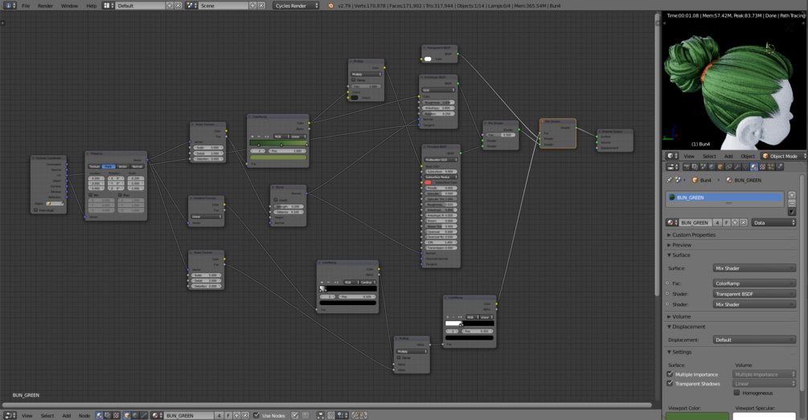Open the Render properties tab icon
The height and width of the screenshot is (420, 808).
tap(687, 167)
